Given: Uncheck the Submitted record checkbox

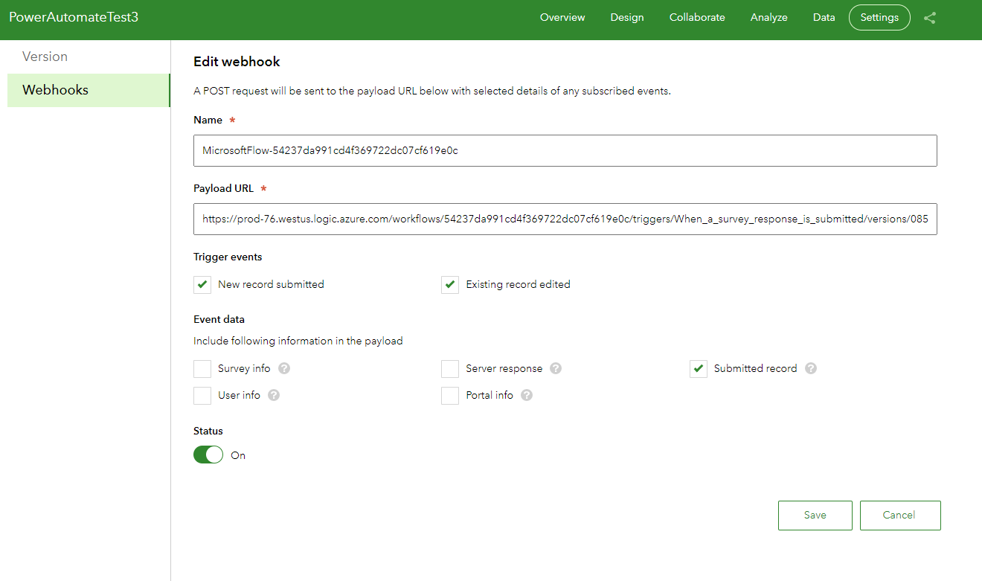Looking at the screenshot, I should pyautogui.click(x=698, y=369).
